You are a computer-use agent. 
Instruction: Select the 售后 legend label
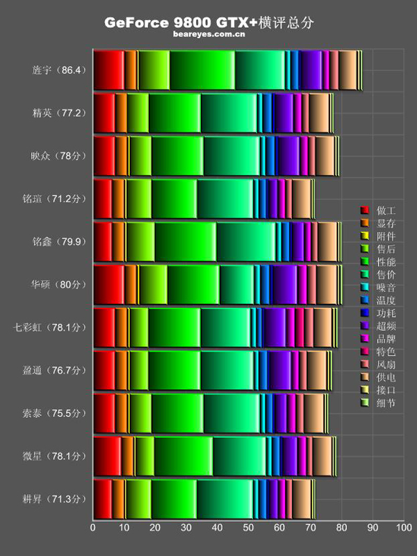(x=386, y=249)
